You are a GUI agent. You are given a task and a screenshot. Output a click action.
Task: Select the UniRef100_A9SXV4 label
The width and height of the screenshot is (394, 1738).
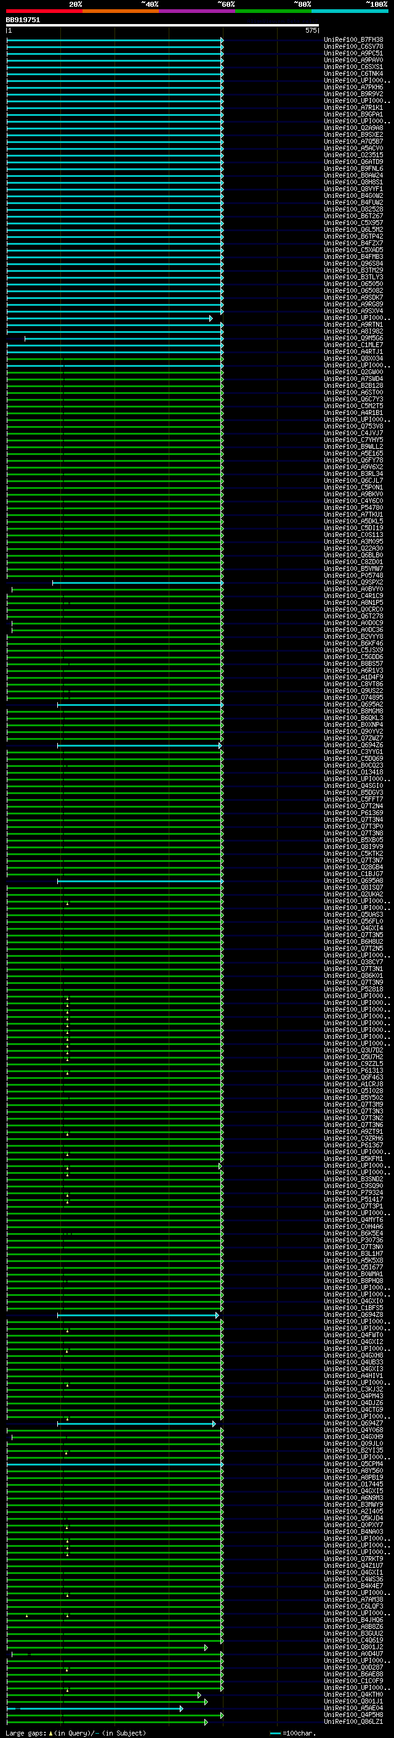(x=353, y=311)
